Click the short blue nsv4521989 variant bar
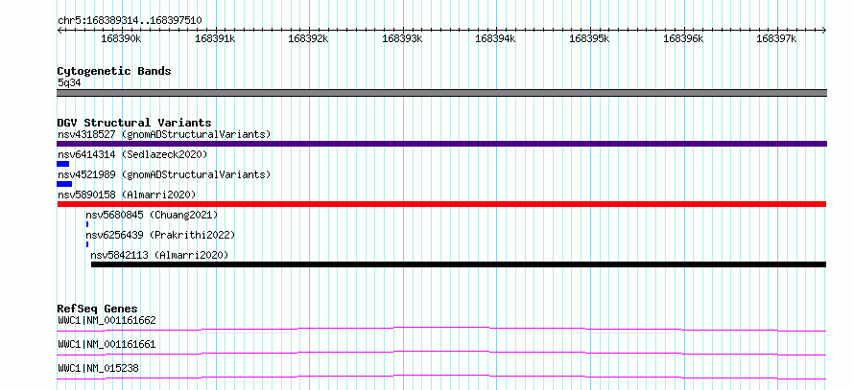This screenshot has width=854, height=390. 64,184
